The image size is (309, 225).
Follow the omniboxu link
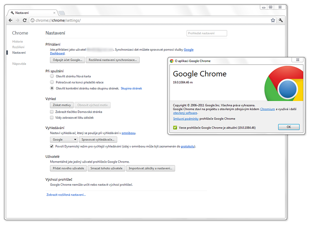point(129,133)
